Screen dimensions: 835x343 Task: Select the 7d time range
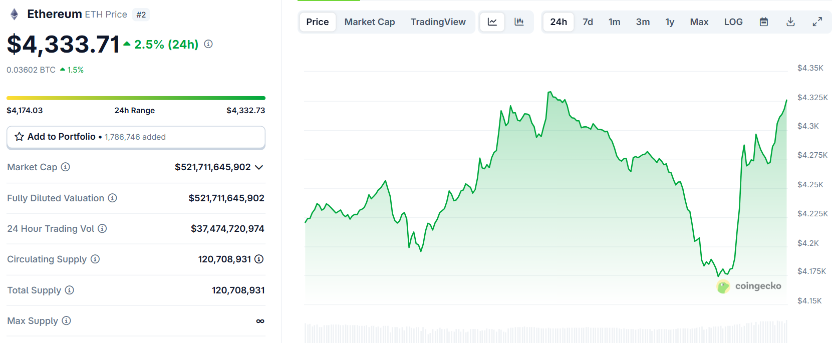[588, 22]
